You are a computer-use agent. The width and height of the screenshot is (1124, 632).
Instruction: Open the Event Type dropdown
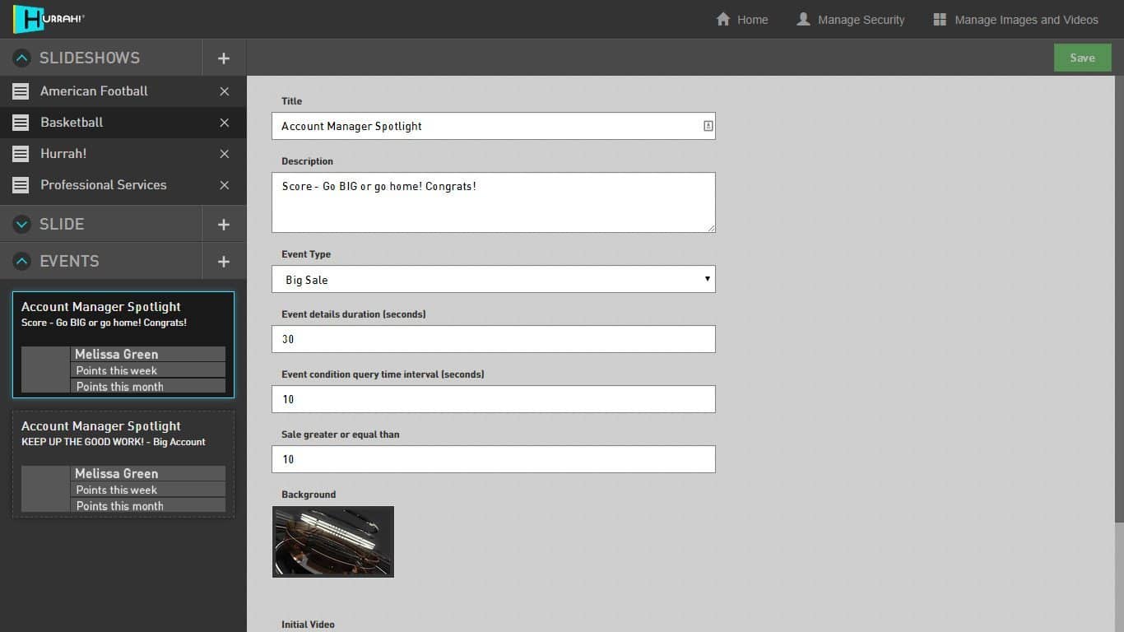pos(493,279)
